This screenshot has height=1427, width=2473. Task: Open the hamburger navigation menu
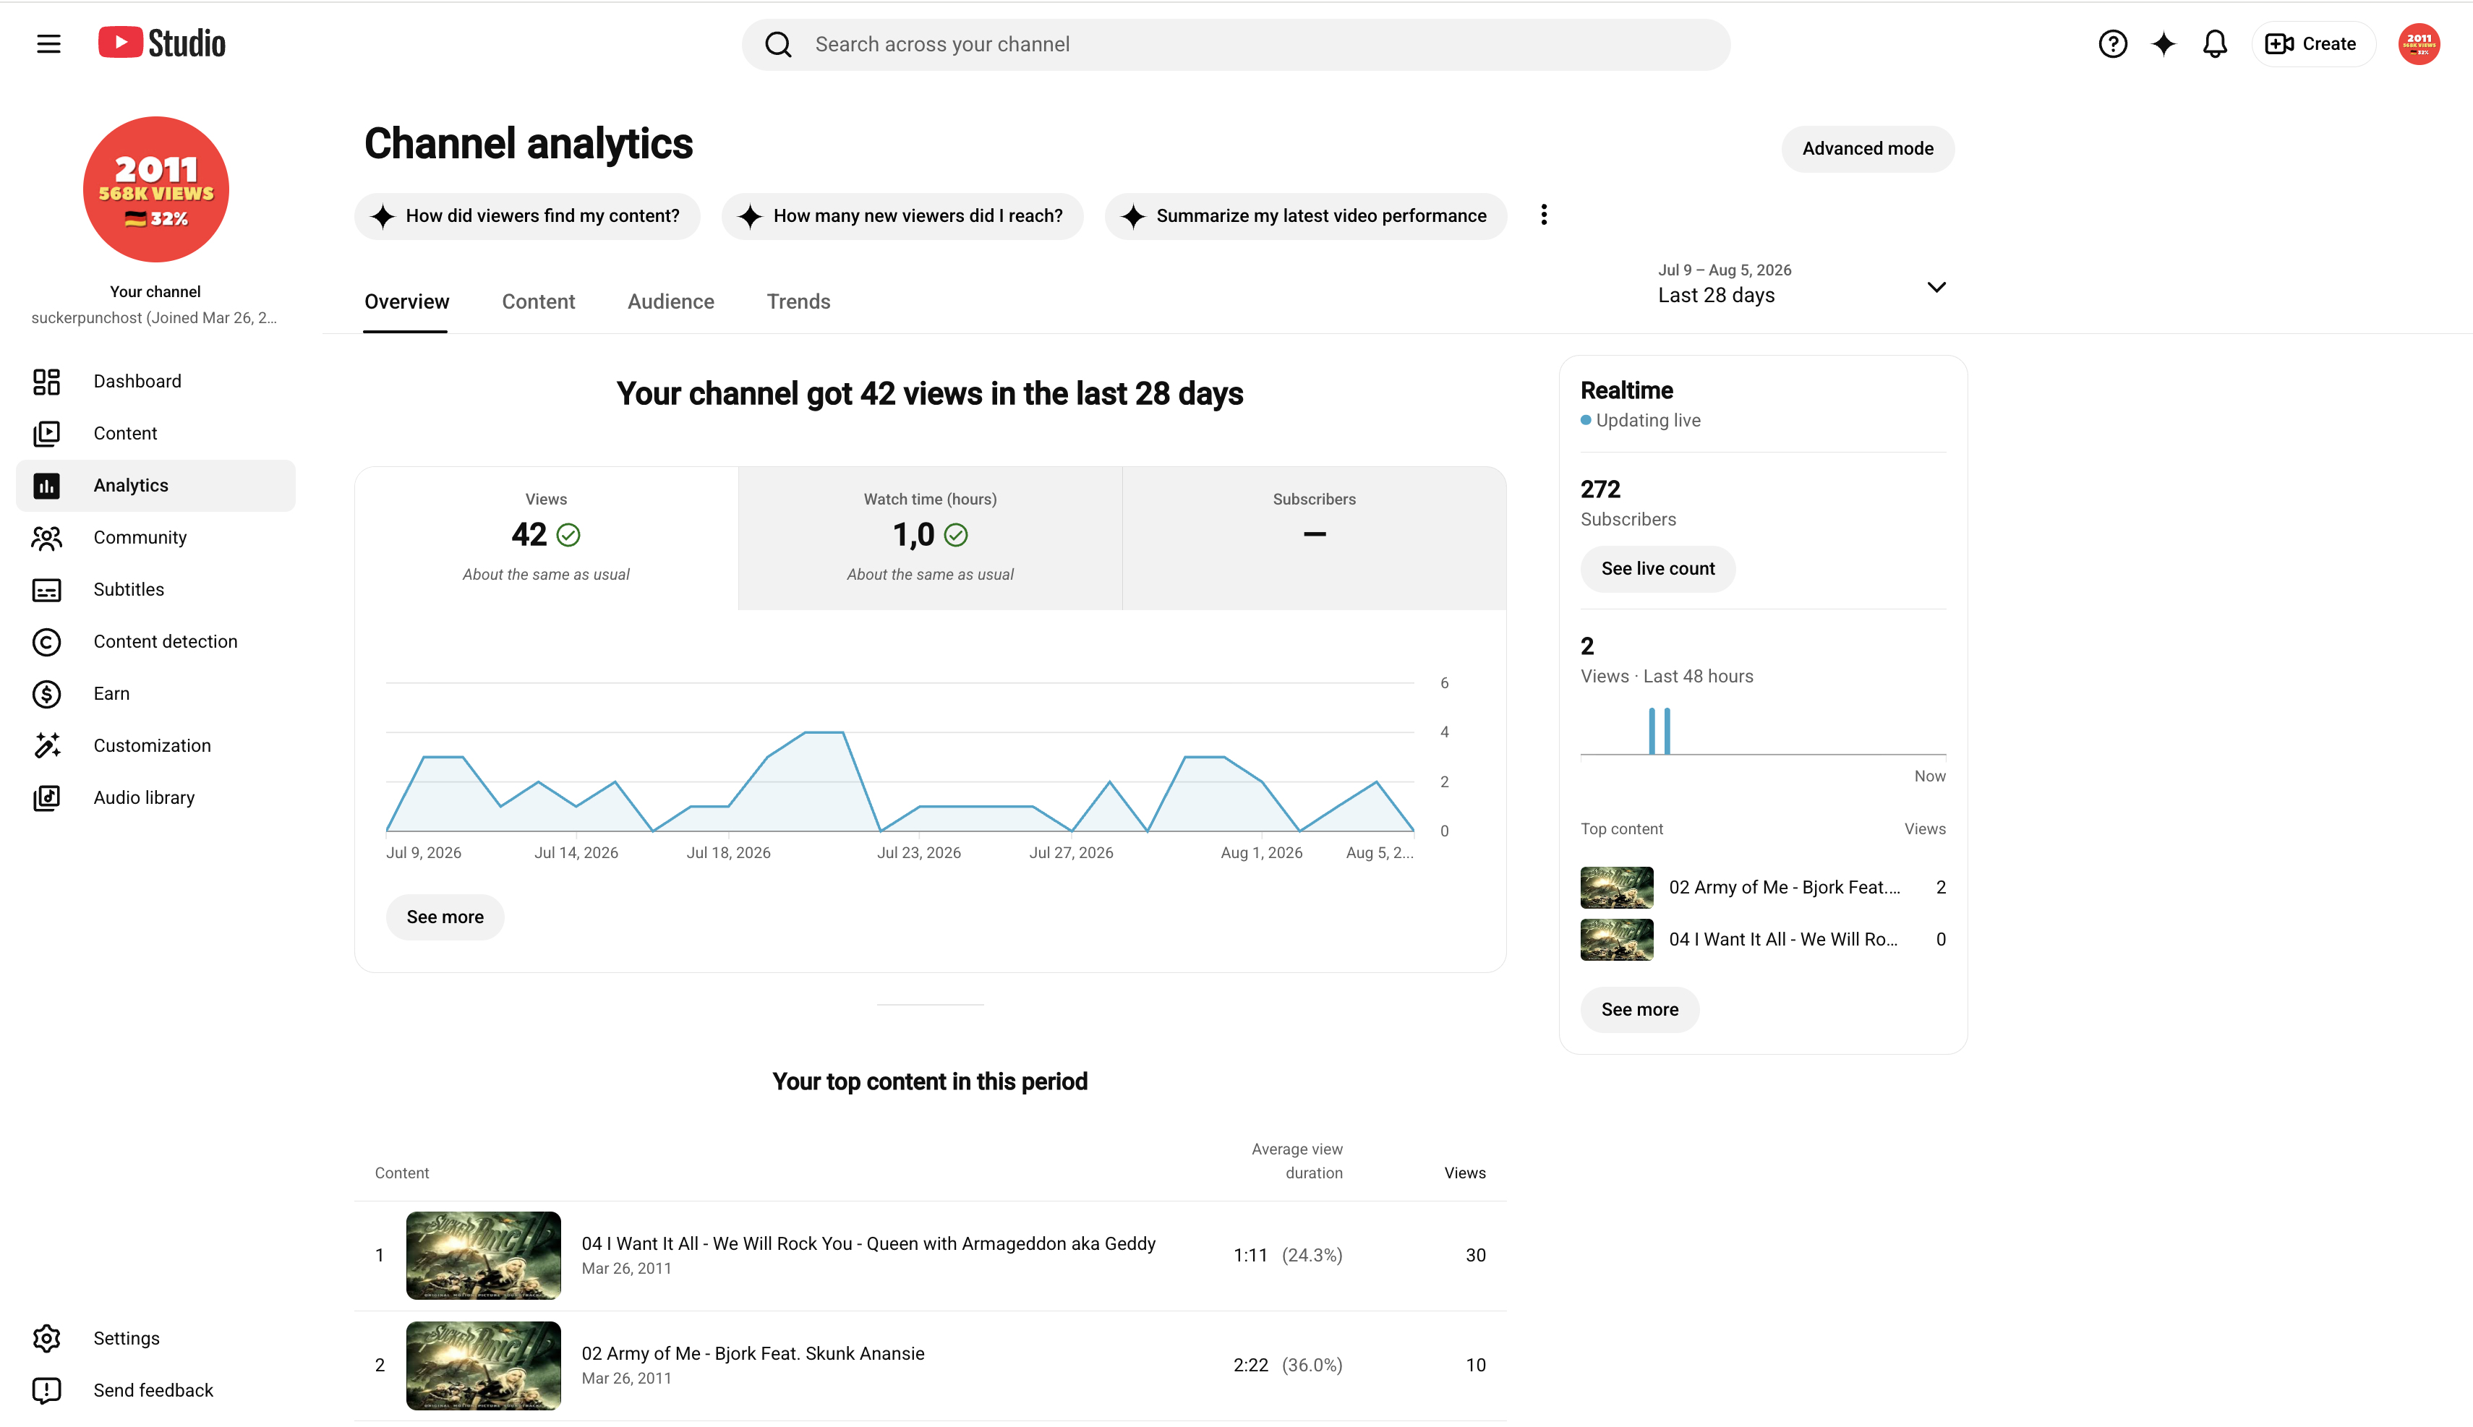click(x=48, y=44)
